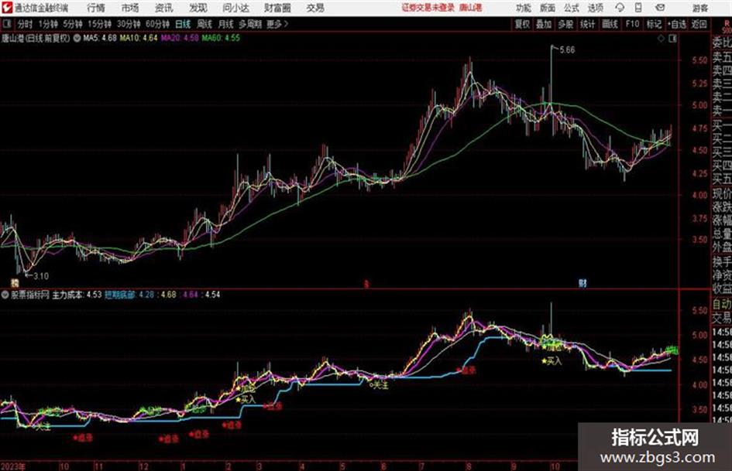Open the 多周期 view tab
Image resolution: width=732 pixels, height=471 pixels.
(250, 24)
